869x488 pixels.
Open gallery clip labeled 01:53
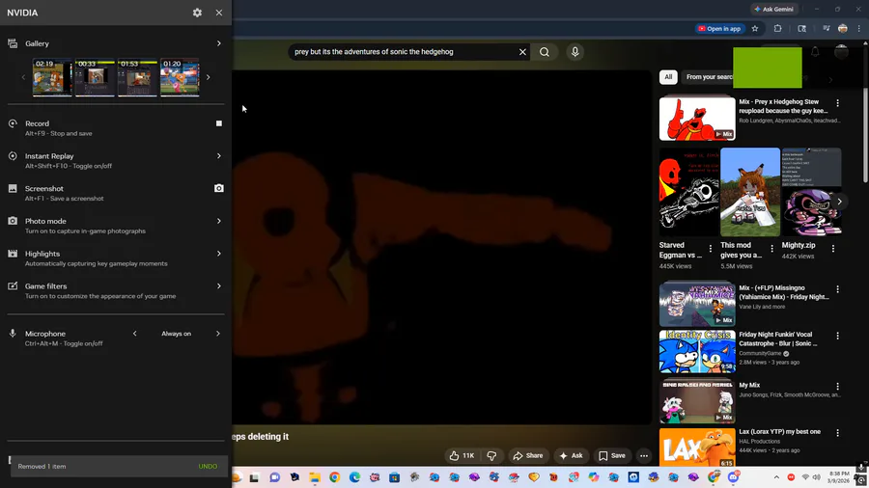[137, 77]
